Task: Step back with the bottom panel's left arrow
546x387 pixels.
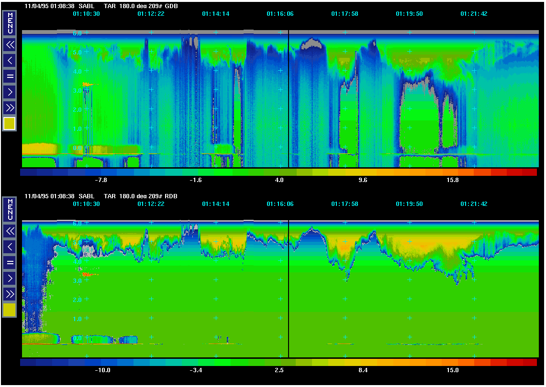Action: (10, 247)
